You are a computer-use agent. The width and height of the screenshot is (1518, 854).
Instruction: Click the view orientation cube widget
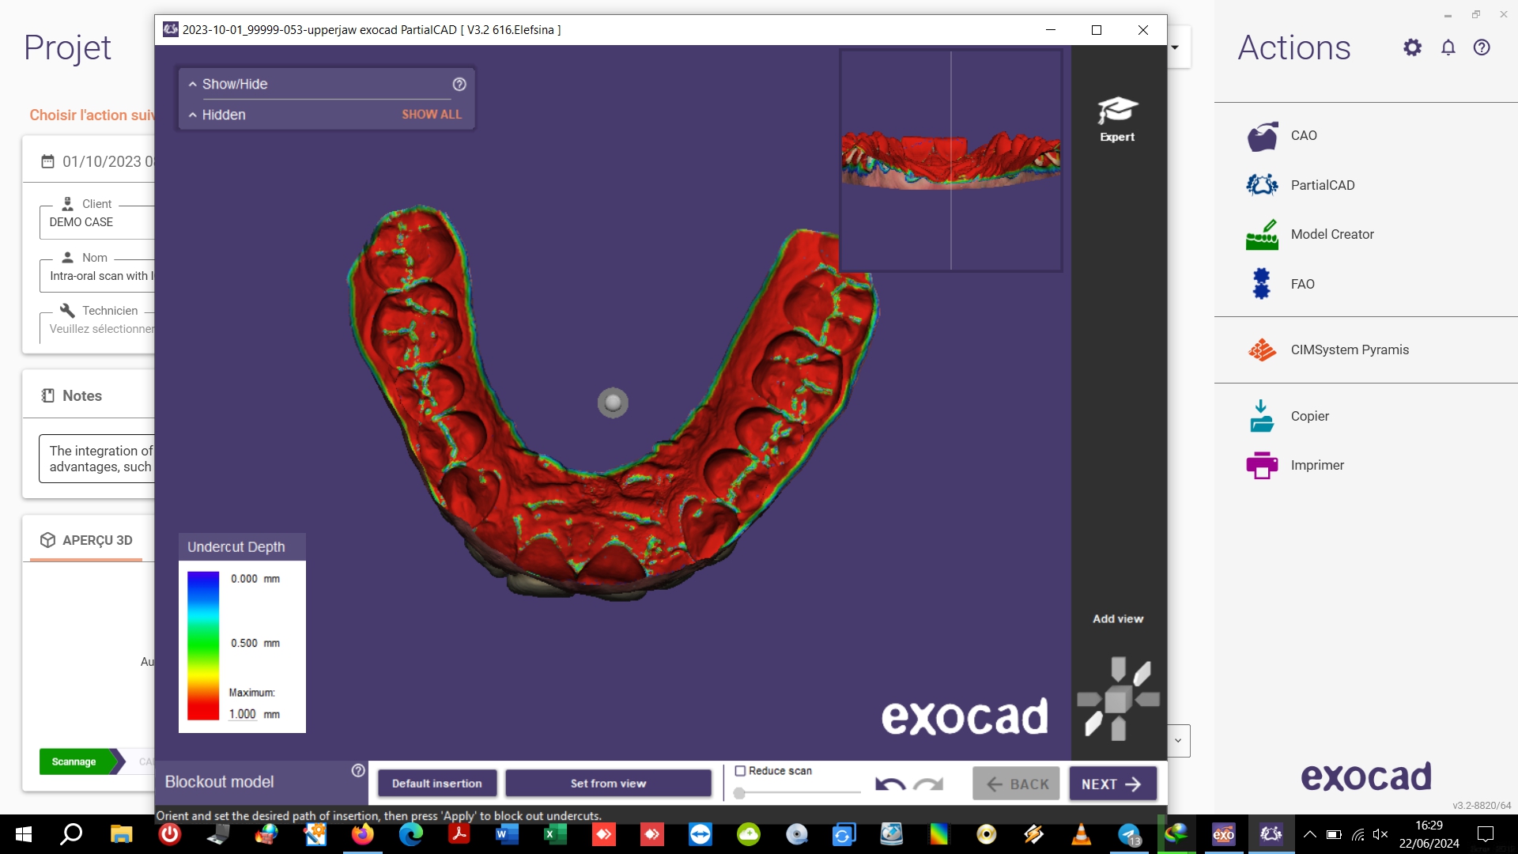point(1118,699)
